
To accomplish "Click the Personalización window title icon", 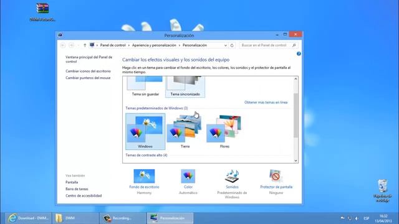I will (x=60, y=35).
